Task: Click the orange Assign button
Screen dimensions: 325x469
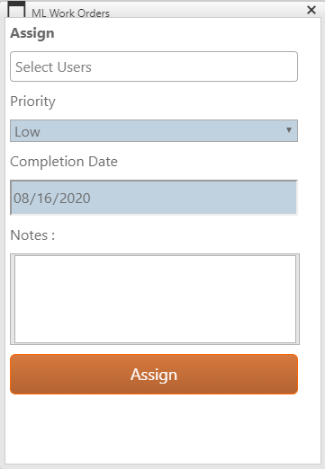Action: pyautogui.click(x=154, y=375)
